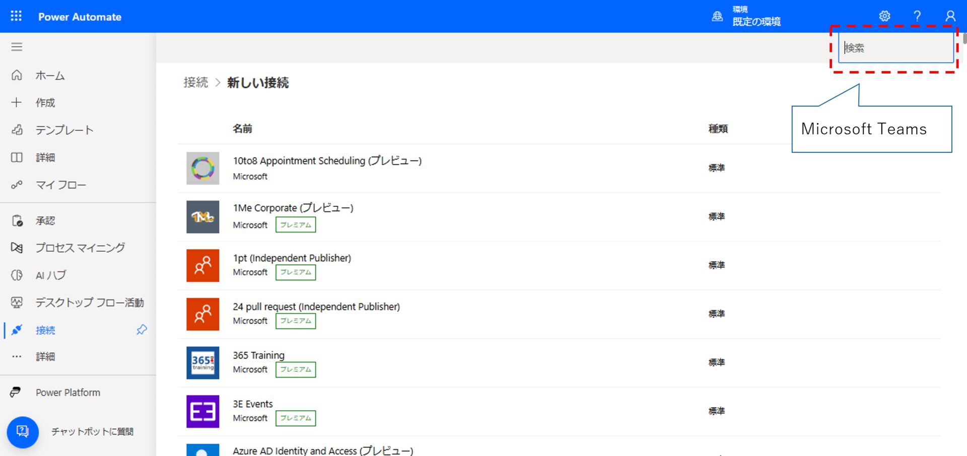Sort by the 名前 column header
Screen dimensions: 967x456
coord(242,129)
